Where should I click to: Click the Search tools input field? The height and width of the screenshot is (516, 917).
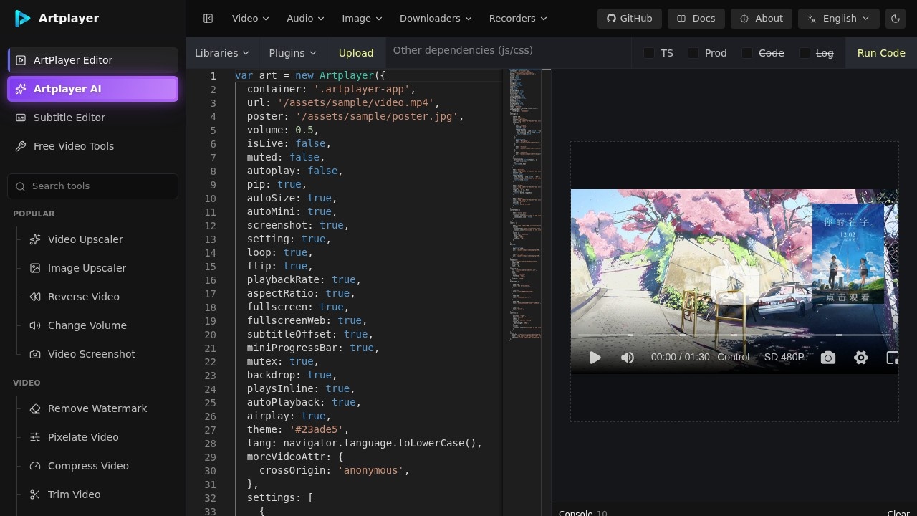[x=93, y=186]
